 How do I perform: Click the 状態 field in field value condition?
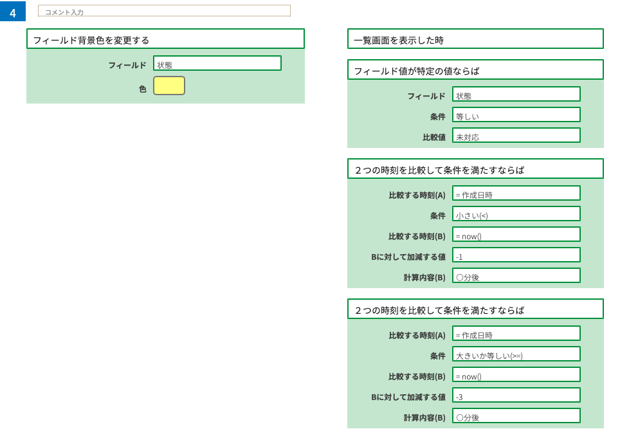pos(516,95)
